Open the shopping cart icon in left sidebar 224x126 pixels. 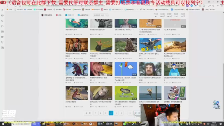point(2,42)
